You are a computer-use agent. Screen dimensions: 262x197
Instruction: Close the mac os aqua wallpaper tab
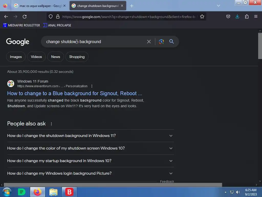64,6
